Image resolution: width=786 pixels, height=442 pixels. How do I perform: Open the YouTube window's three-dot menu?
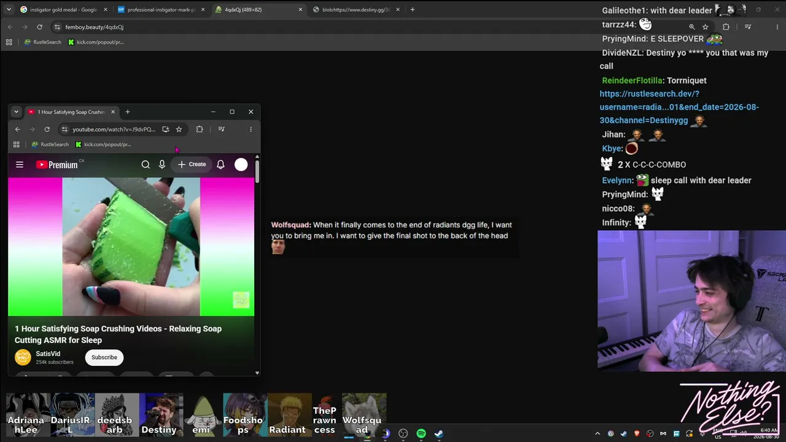coord(251,130)
